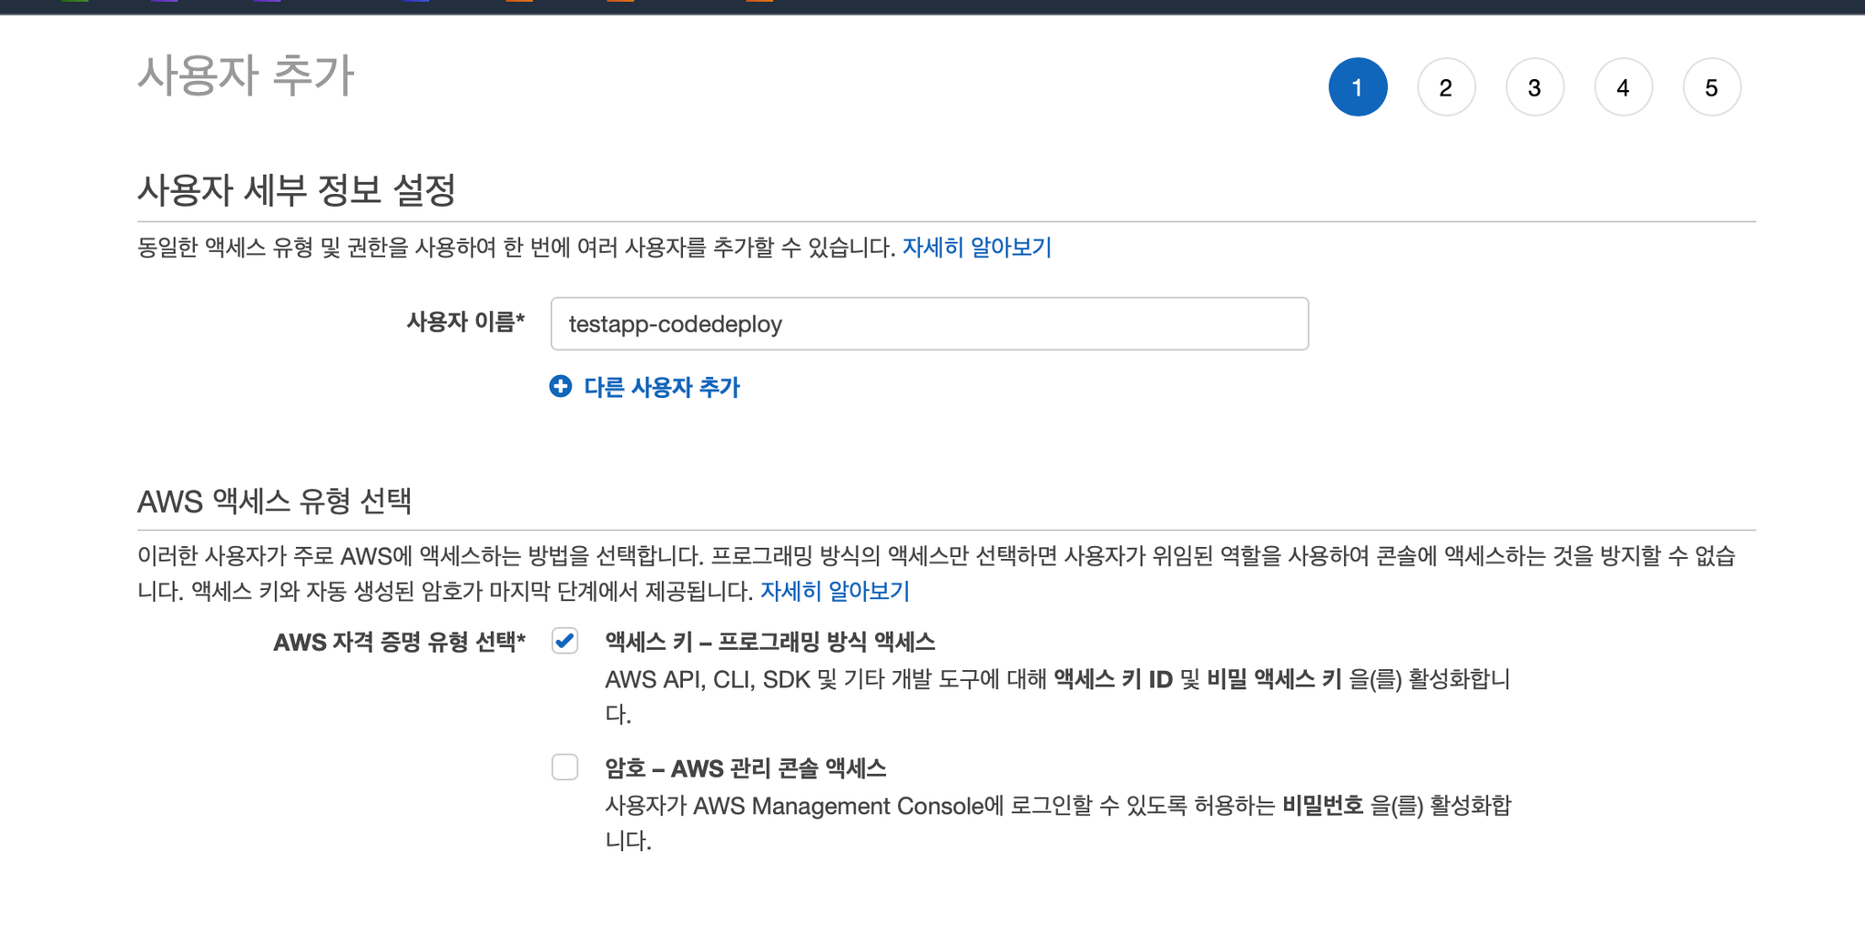The width and height of the screenshot is (1865, 944).
Task: Open '자세히 알아보기' link under 사용자 세부 정보 설정
Action: (977, 248)
